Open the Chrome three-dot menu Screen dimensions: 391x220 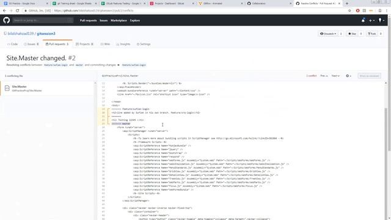[387, 10]
